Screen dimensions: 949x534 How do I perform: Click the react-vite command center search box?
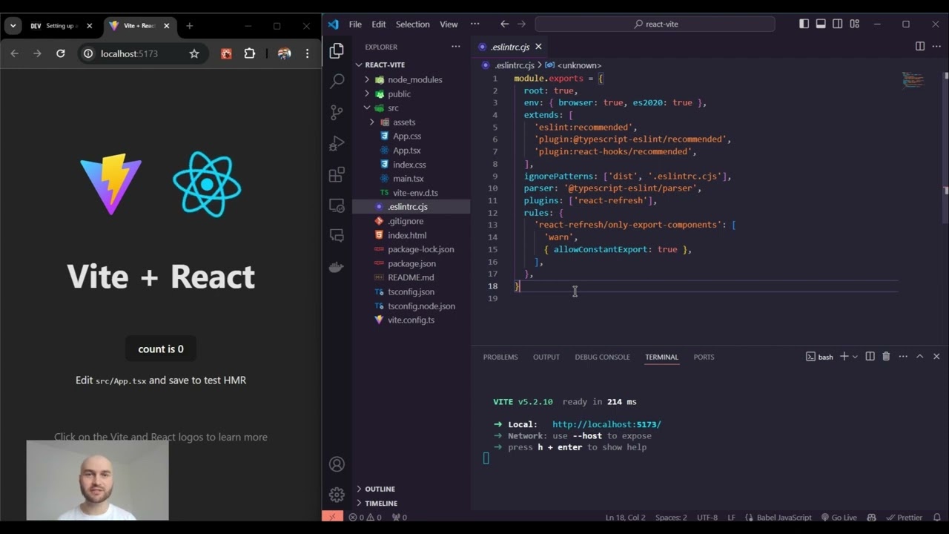point(655,24)
